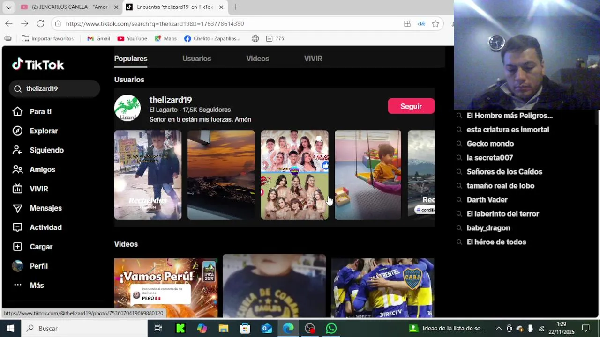Open a new browser tab
The image size is (600, 337).
click(x=236, y=7)
